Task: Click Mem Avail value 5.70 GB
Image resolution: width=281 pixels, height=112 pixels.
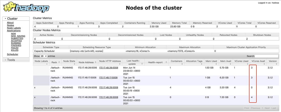Action: [x=224, y=68]
